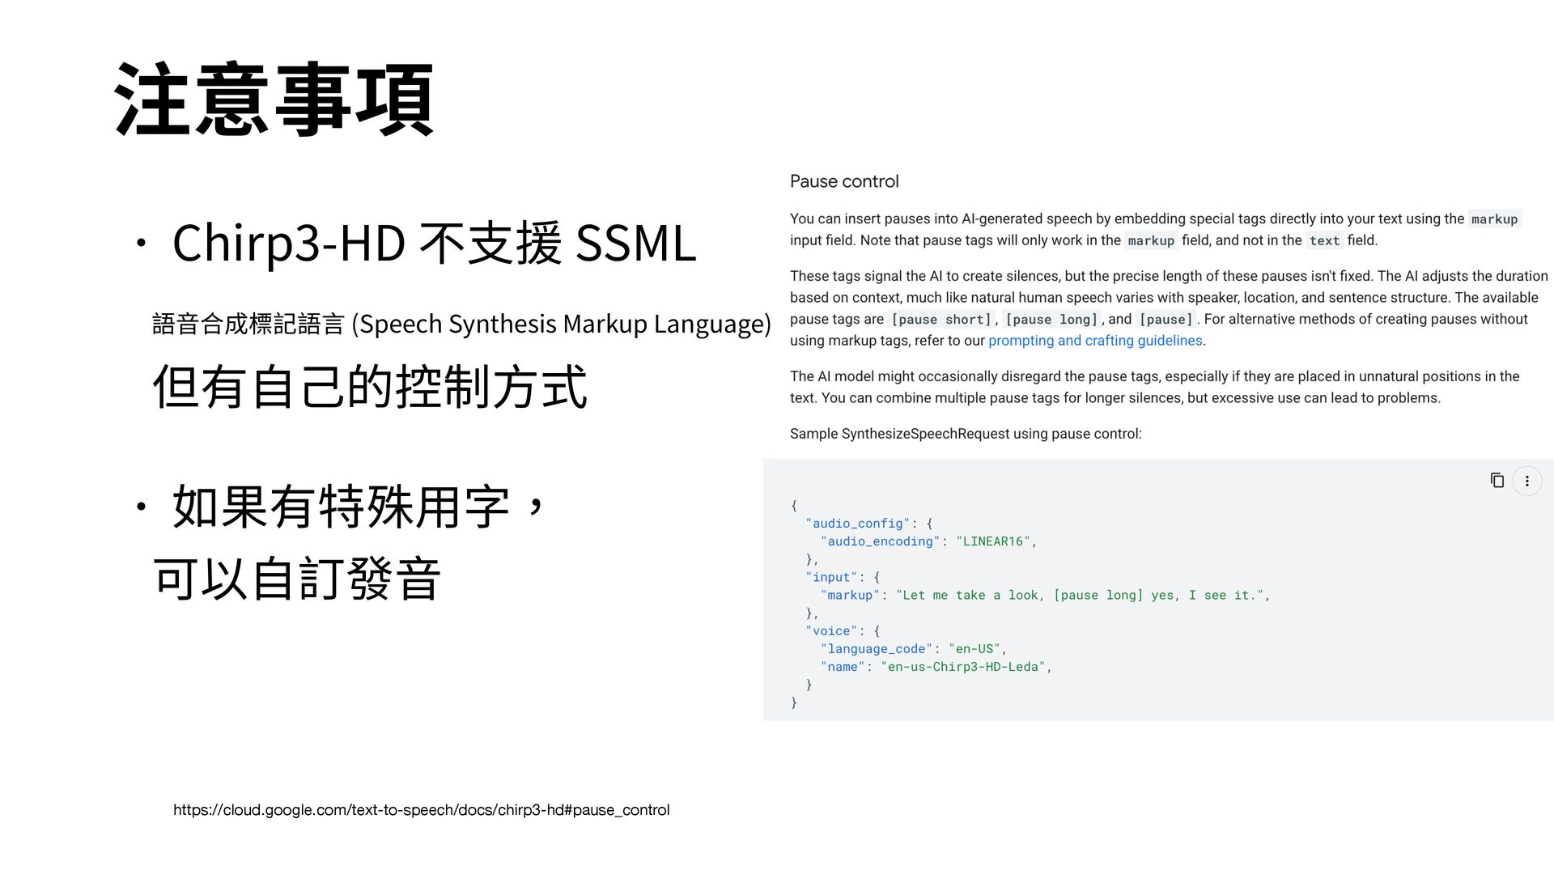Click the 可以自訂發音 line
The width and height of the screenshot is (1554, 874).
point(296,579)
